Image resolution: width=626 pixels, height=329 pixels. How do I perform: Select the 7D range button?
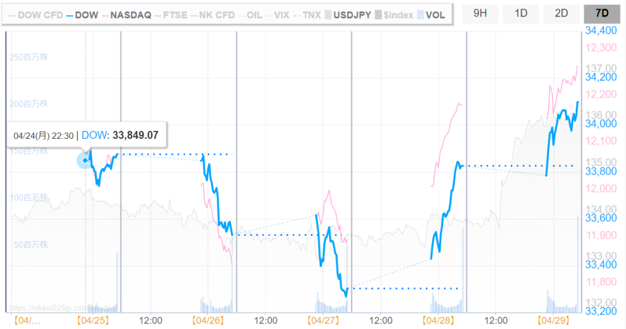pos(602,13)
